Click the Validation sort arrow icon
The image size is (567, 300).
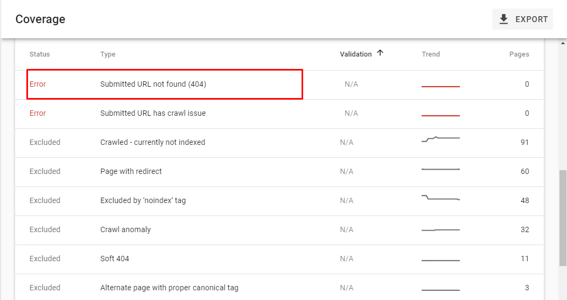(380, 53)
